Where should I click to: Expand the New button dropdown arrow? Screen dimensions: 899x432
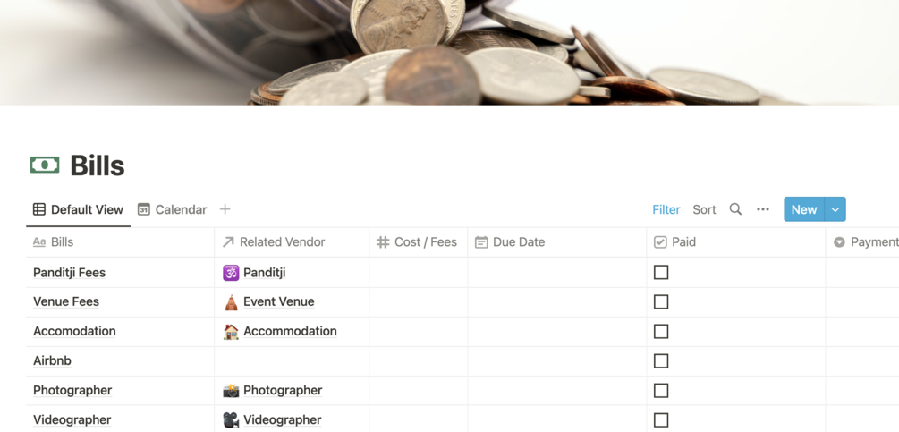pos(835,209)
